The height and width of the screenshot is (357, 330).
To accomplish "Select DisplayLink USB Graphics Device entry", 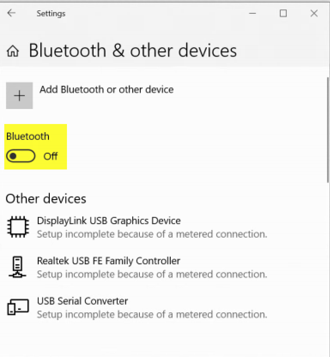I will click(136, 227).
